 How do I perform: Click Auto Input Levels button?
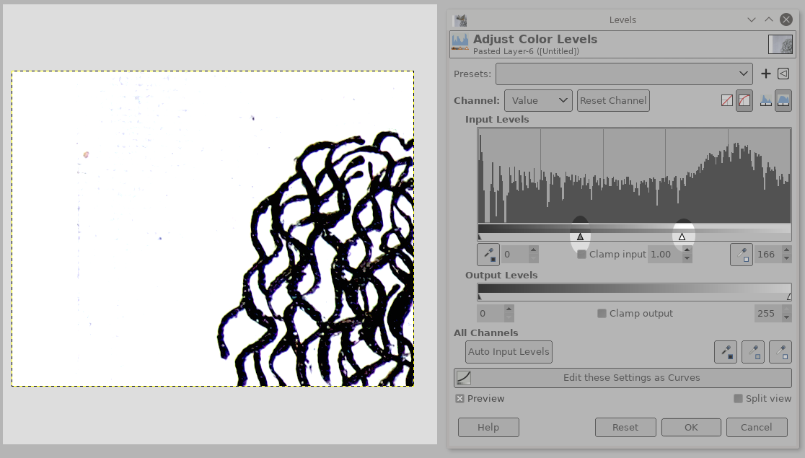coord(509,352)
